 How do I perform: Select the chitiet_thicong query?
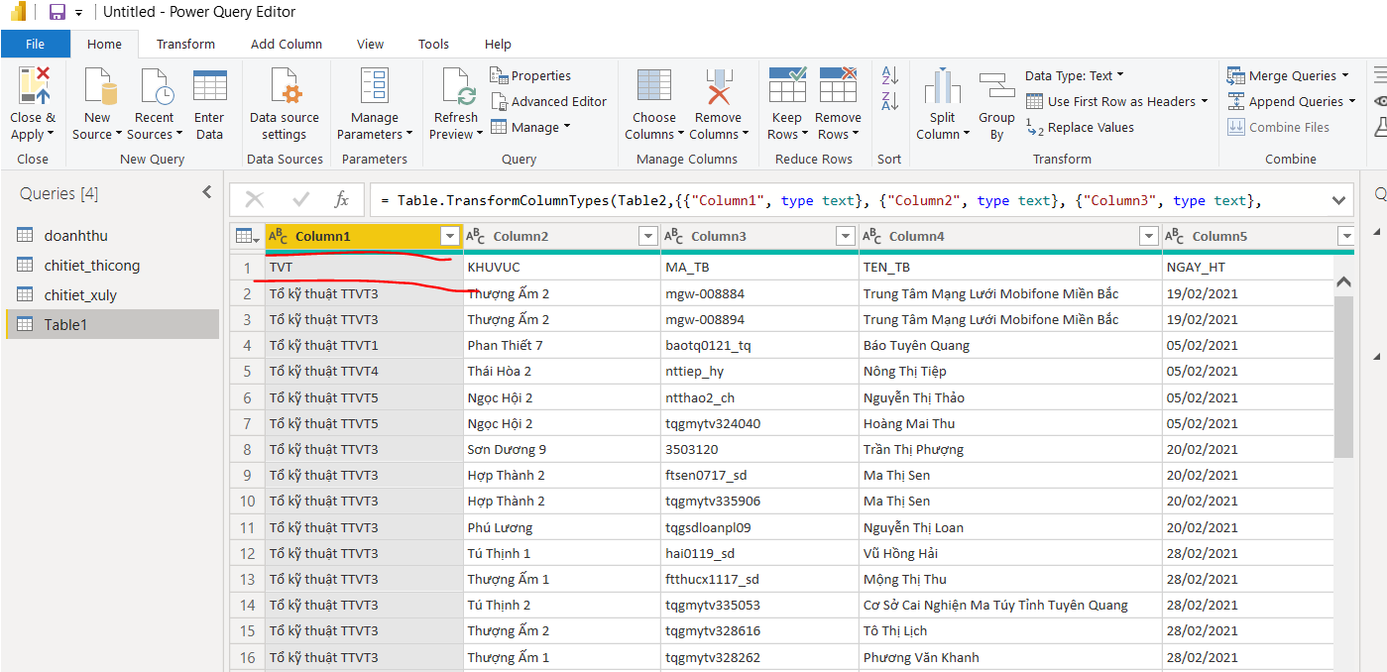(92, 265)
